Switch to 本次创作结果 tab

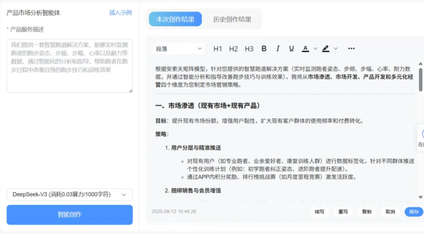(175, 19)
